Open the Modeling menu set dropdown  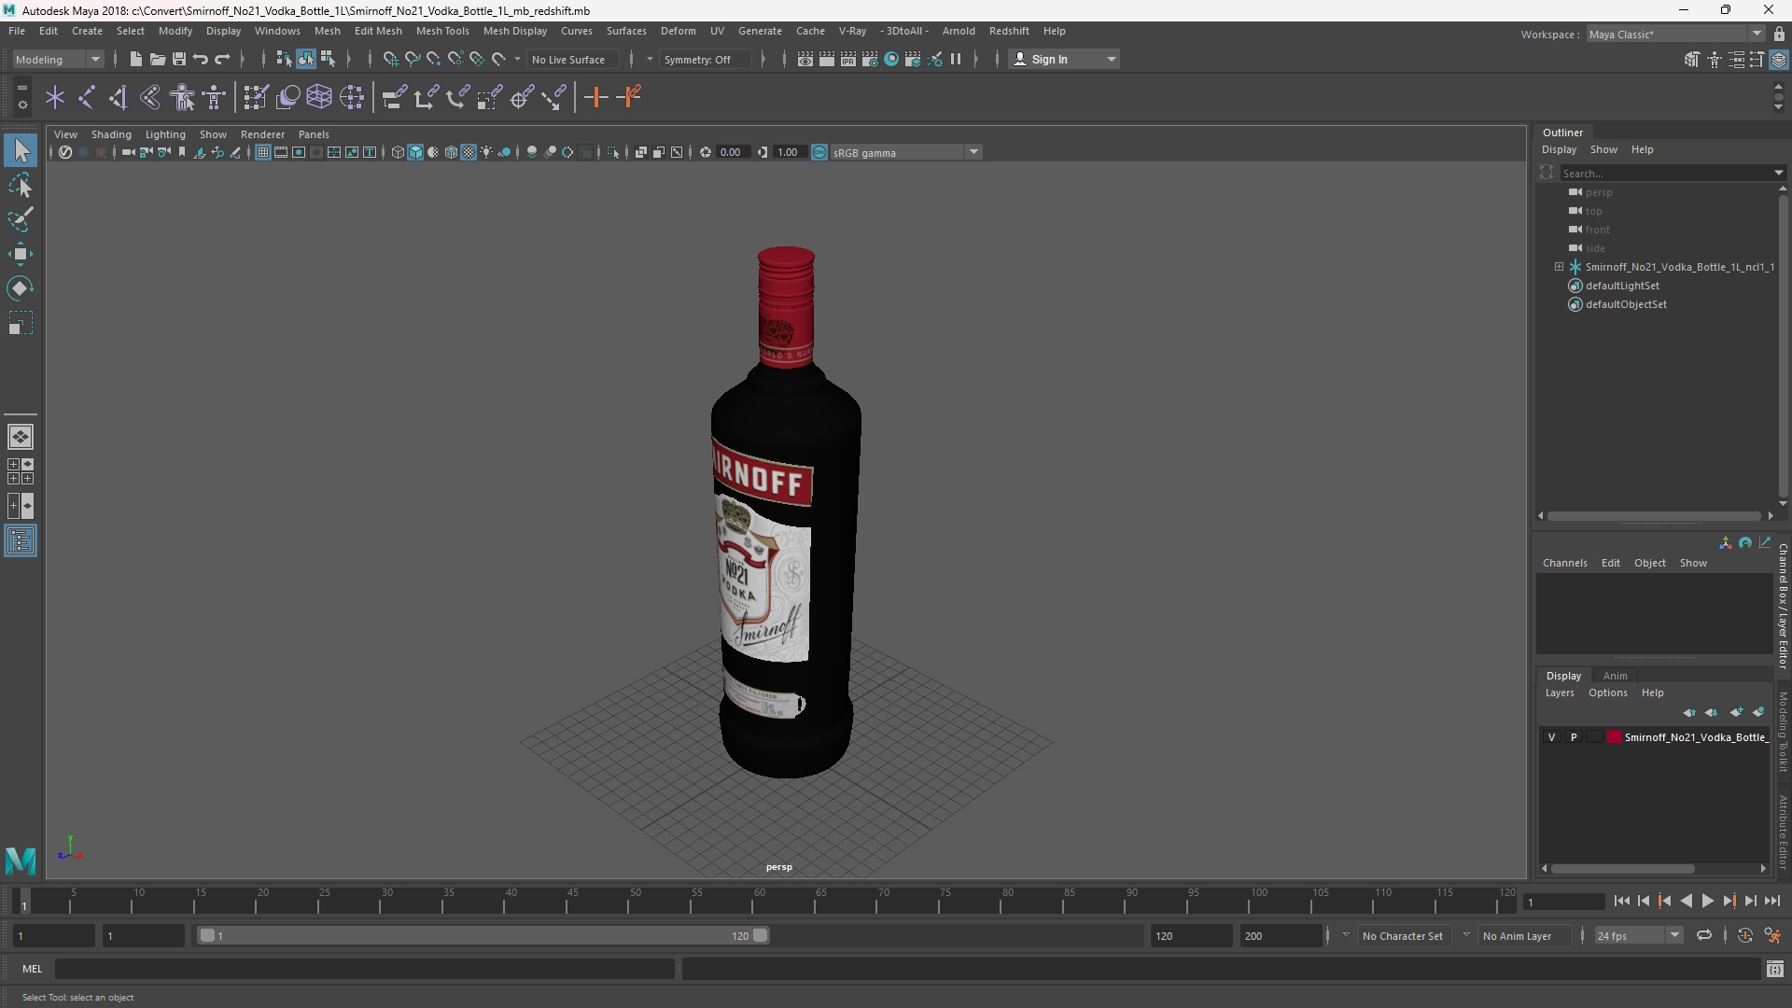click(x=58, y=59)
